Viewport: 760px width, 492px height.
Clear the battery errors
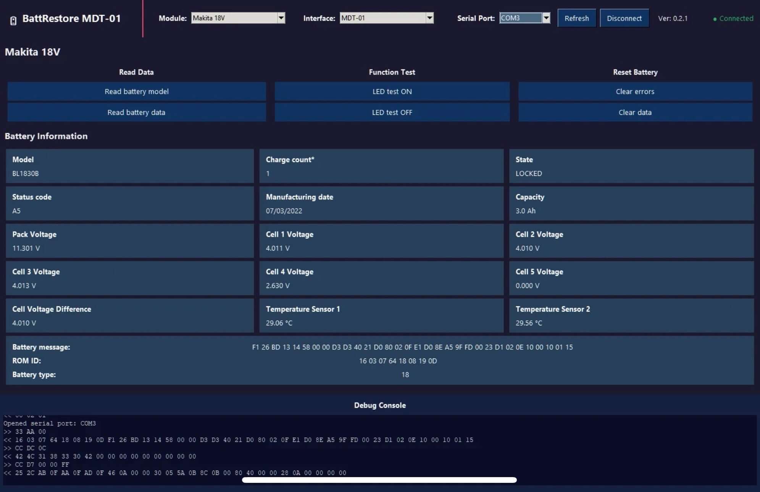click(x=635, y=91)
